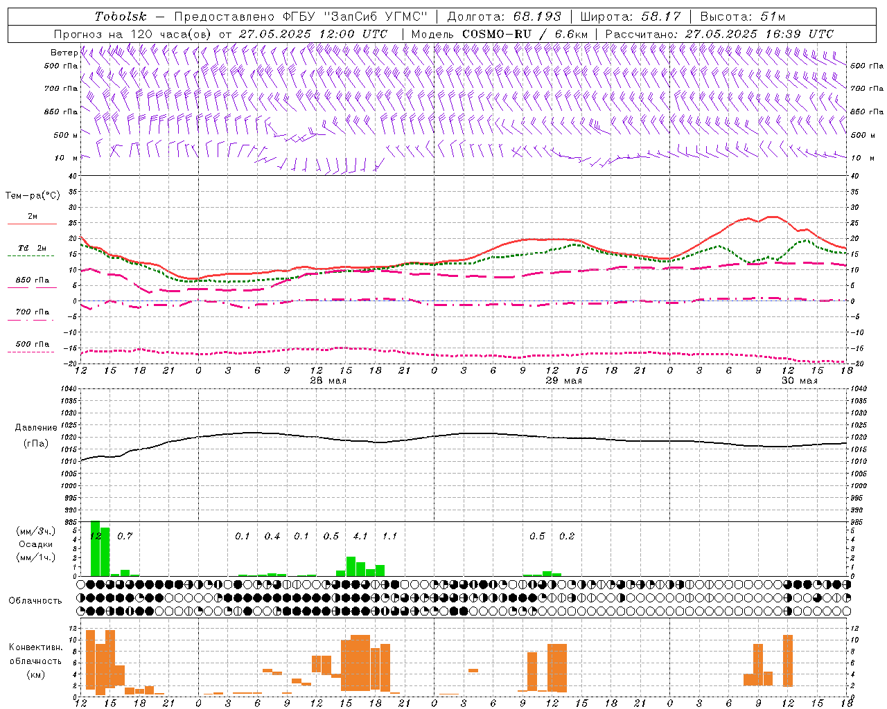Select the "Рассчитано: 27.05.2025 16:39 UTC" timestamp
Screen dimensions: 887x709
click(x=719, y=34)
